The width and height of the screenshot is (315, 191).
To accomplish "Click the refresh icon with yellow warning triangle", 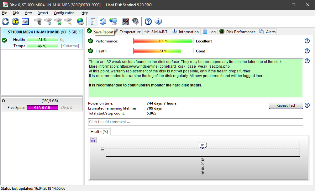I will [x=15, y=22].
